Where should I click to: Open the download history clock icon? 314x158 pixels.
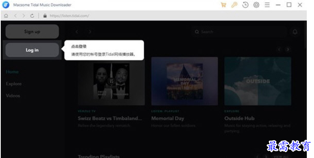(x=245, y=5)
